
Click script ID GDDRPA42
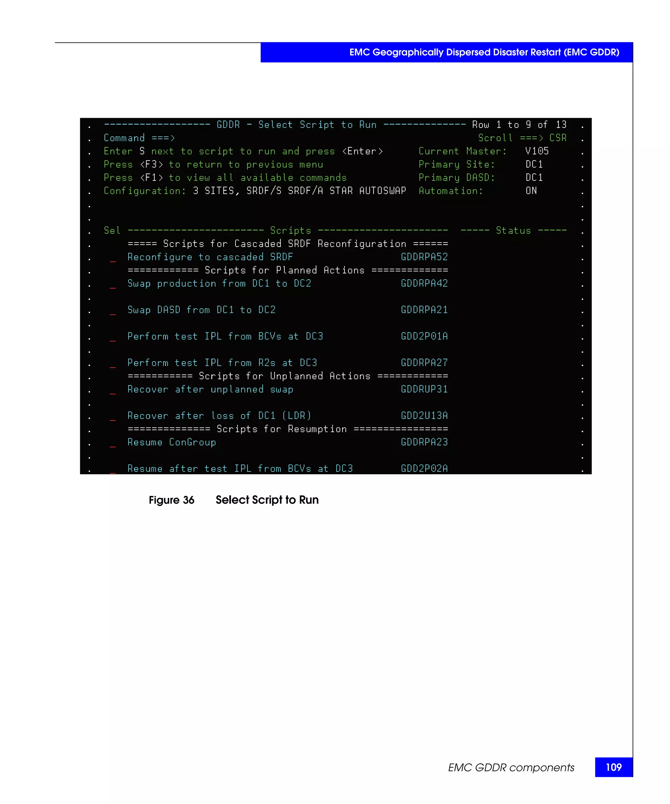(x=424, y=283)
